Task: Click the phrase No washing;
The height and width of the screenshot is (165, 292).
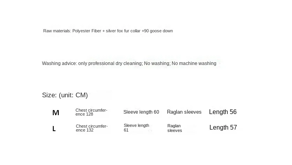Action: coord(157,63)
